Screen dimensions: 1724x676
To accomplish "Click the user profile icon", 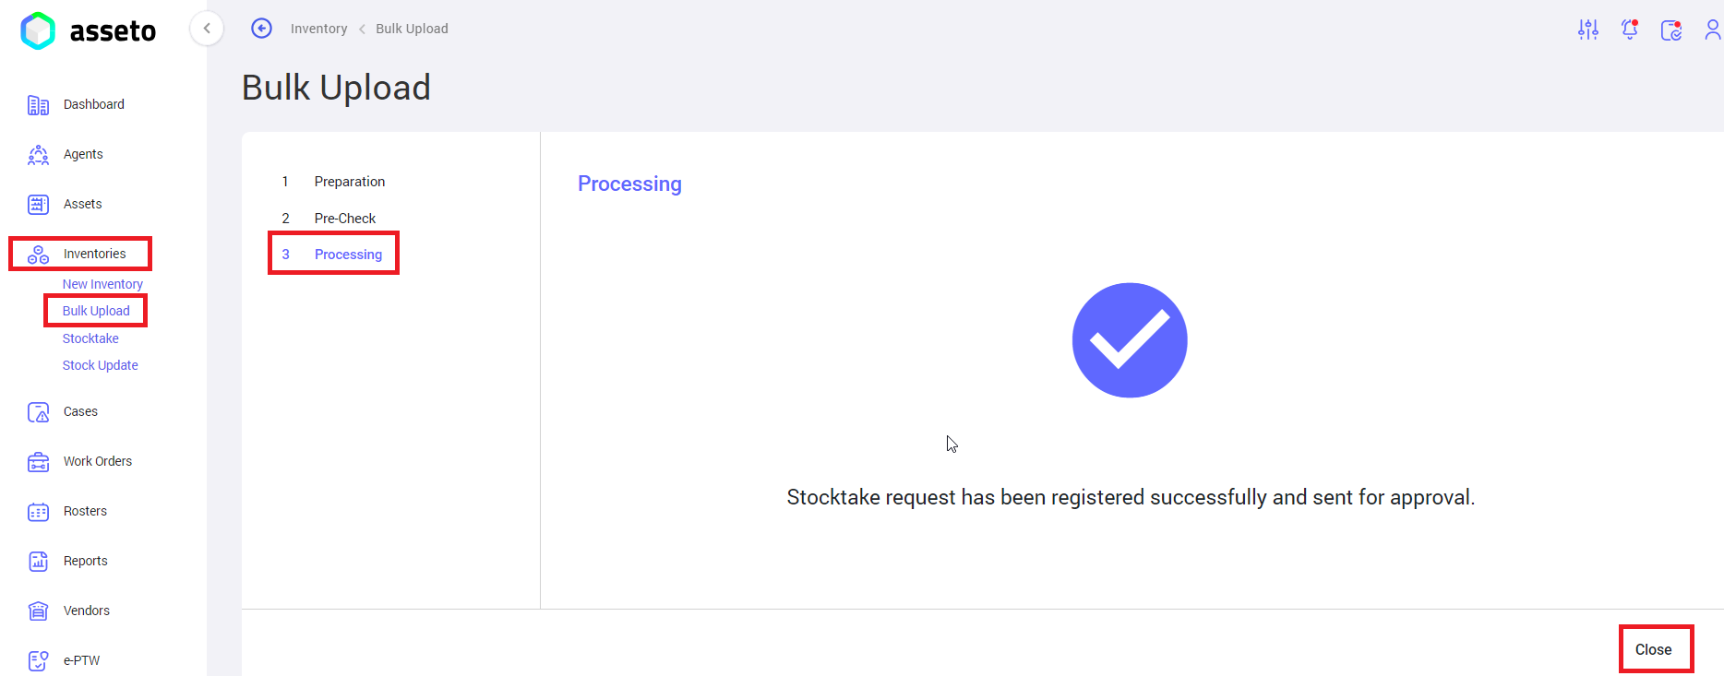I will (x=1712, y=30).
